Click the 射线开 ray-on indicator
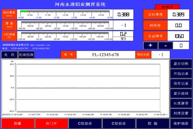 click(x=167, y=7)
